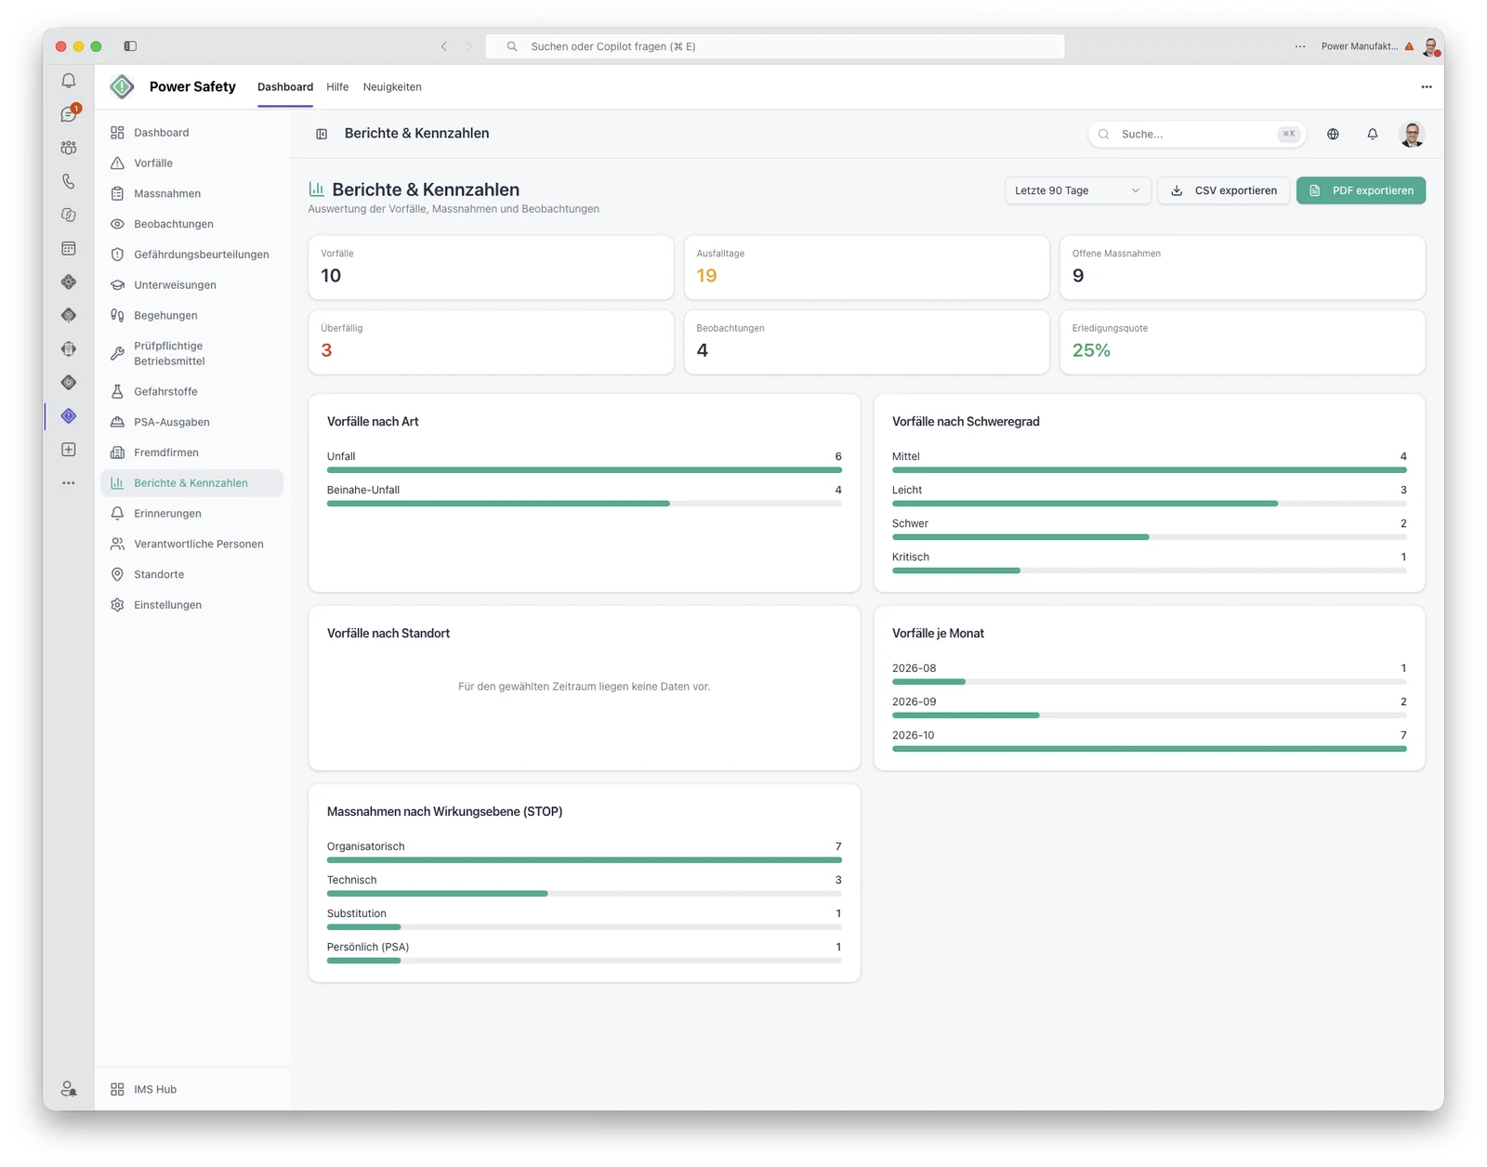Open more options ellipsis at tab bar
This screenshot has height=1167, width=1487.
click(1427, 86)
